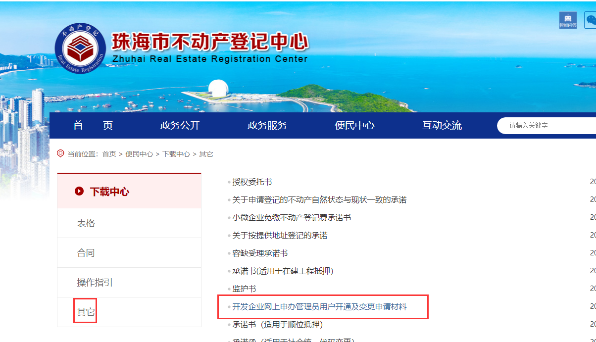Screen dimensions: 596x342
Task: Go to 便民中心 in the navigation bar
Action: pyautogui.click(x=354, y=125)
